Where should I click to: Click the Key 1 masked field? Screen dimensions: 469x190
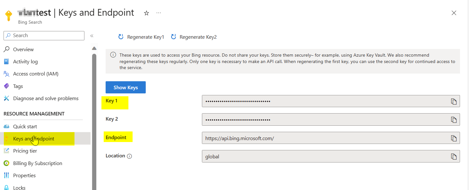[331, 101]
